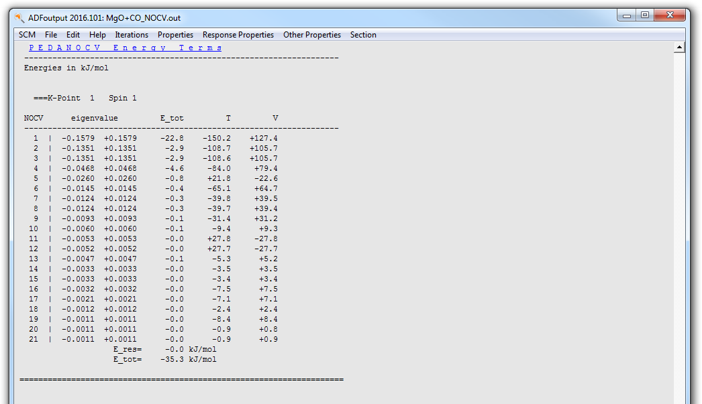Screen dimensions: 702x404
Task: Click T value -108.6 in NOCV row 3
Action: (x=217, y=159)
